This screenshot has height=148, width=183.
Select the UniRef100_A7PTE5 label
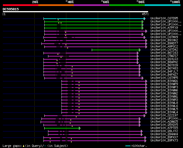(164, 128)
